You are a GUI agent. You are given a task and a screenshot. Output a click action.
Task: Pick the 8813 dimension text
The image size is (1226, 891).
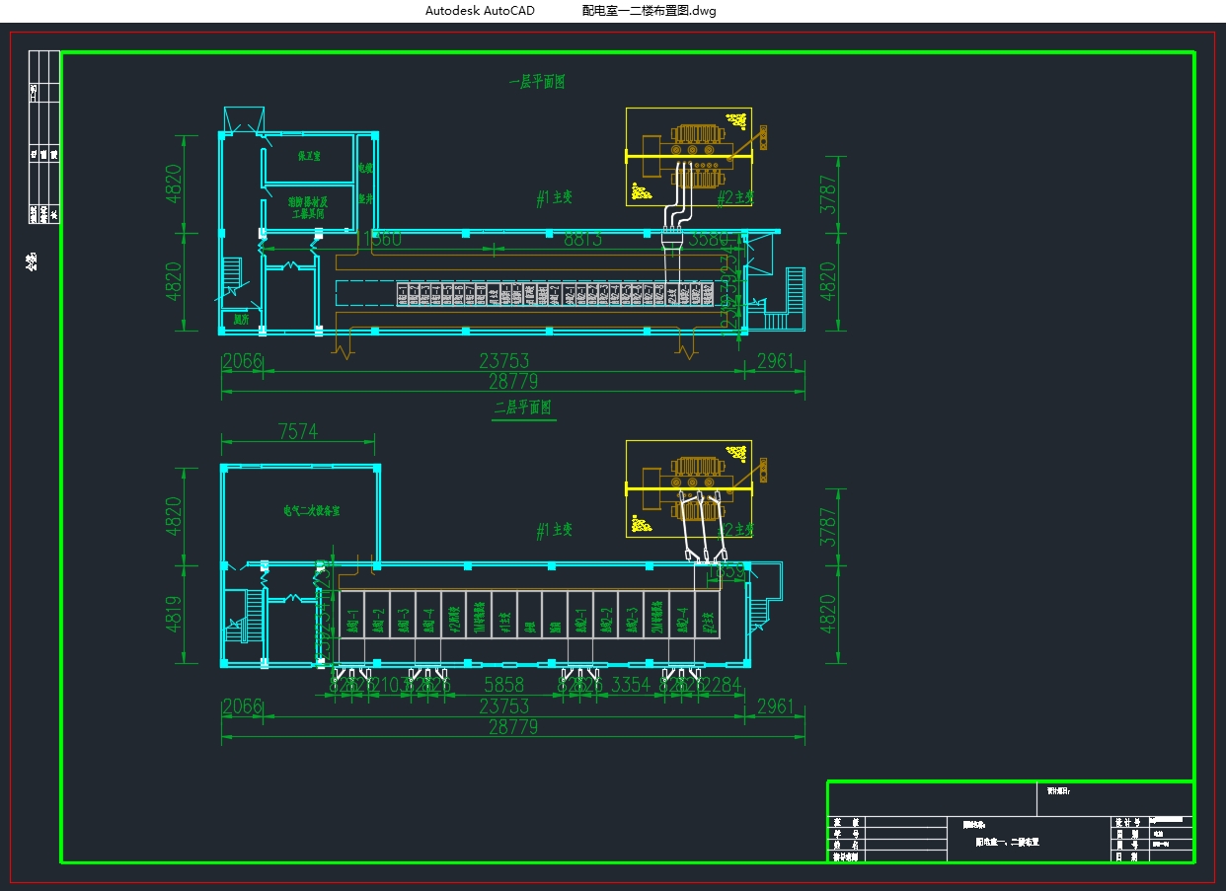click(x=582, y=240)
